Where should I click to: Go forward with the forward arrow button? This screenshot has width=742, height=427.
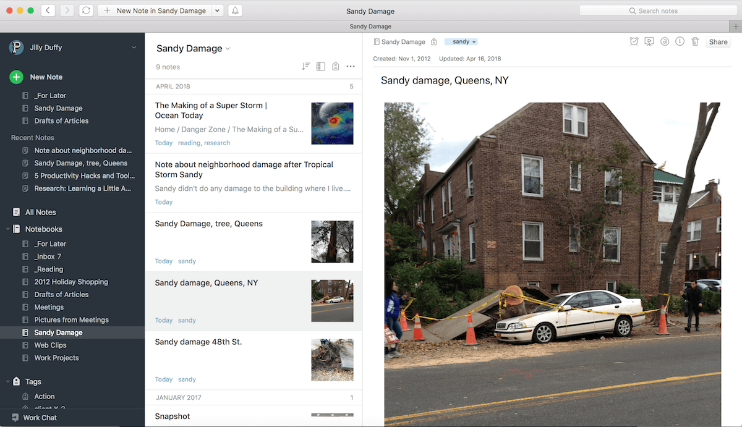[67, 11]
